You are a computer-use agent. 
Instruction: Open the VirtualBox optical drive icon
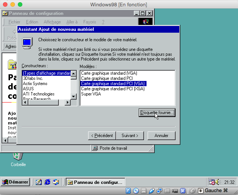(136, 191)
